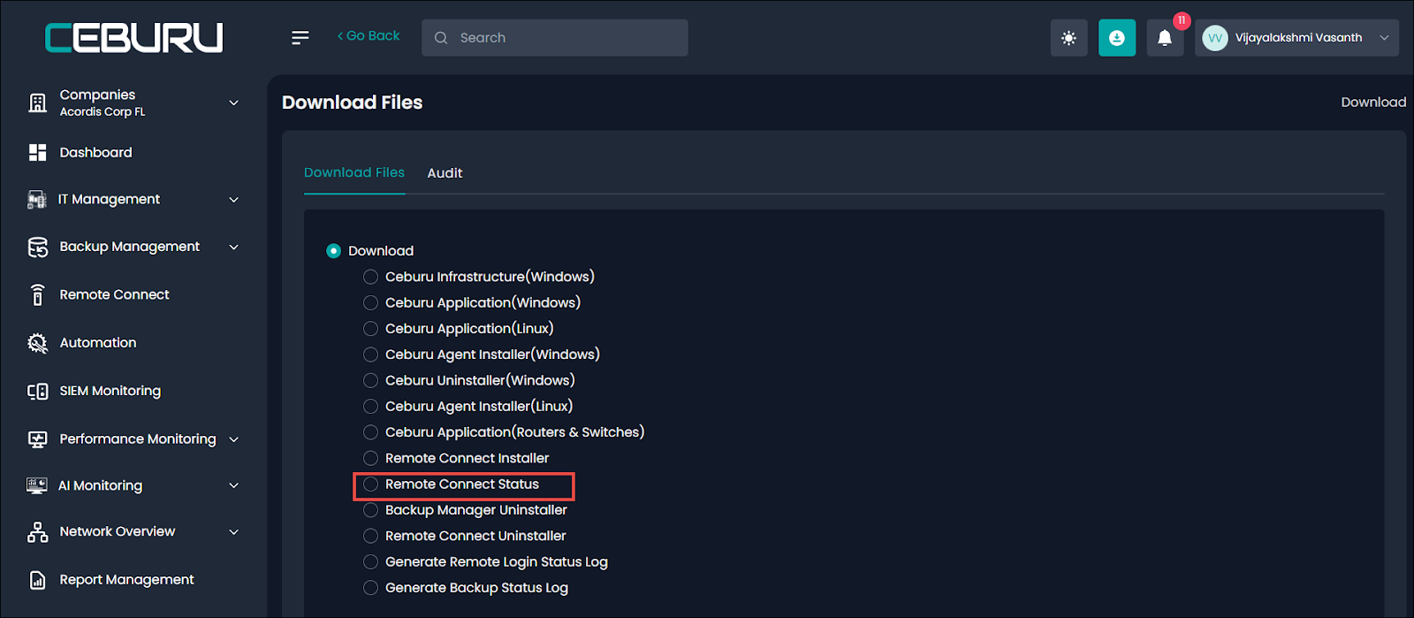Click the IT Management icon
The image size is (1414, 618).
pos(37,200)
